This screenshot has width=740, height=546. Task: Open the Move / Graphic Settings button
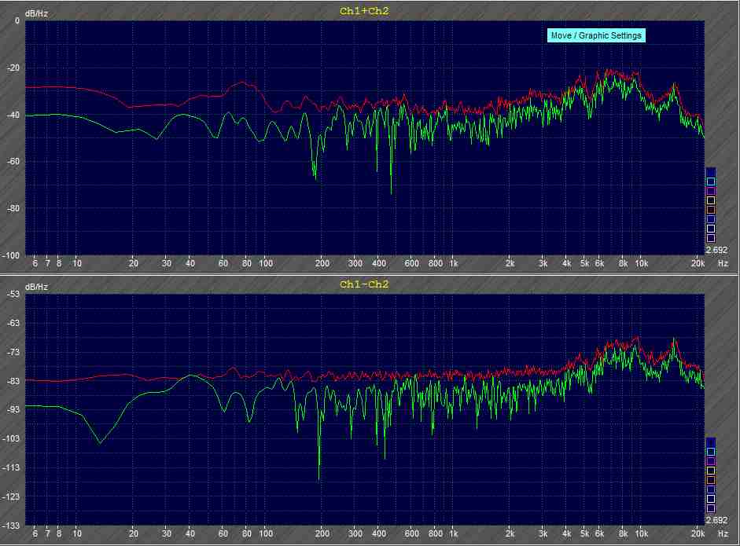click(x=596, y=35)
